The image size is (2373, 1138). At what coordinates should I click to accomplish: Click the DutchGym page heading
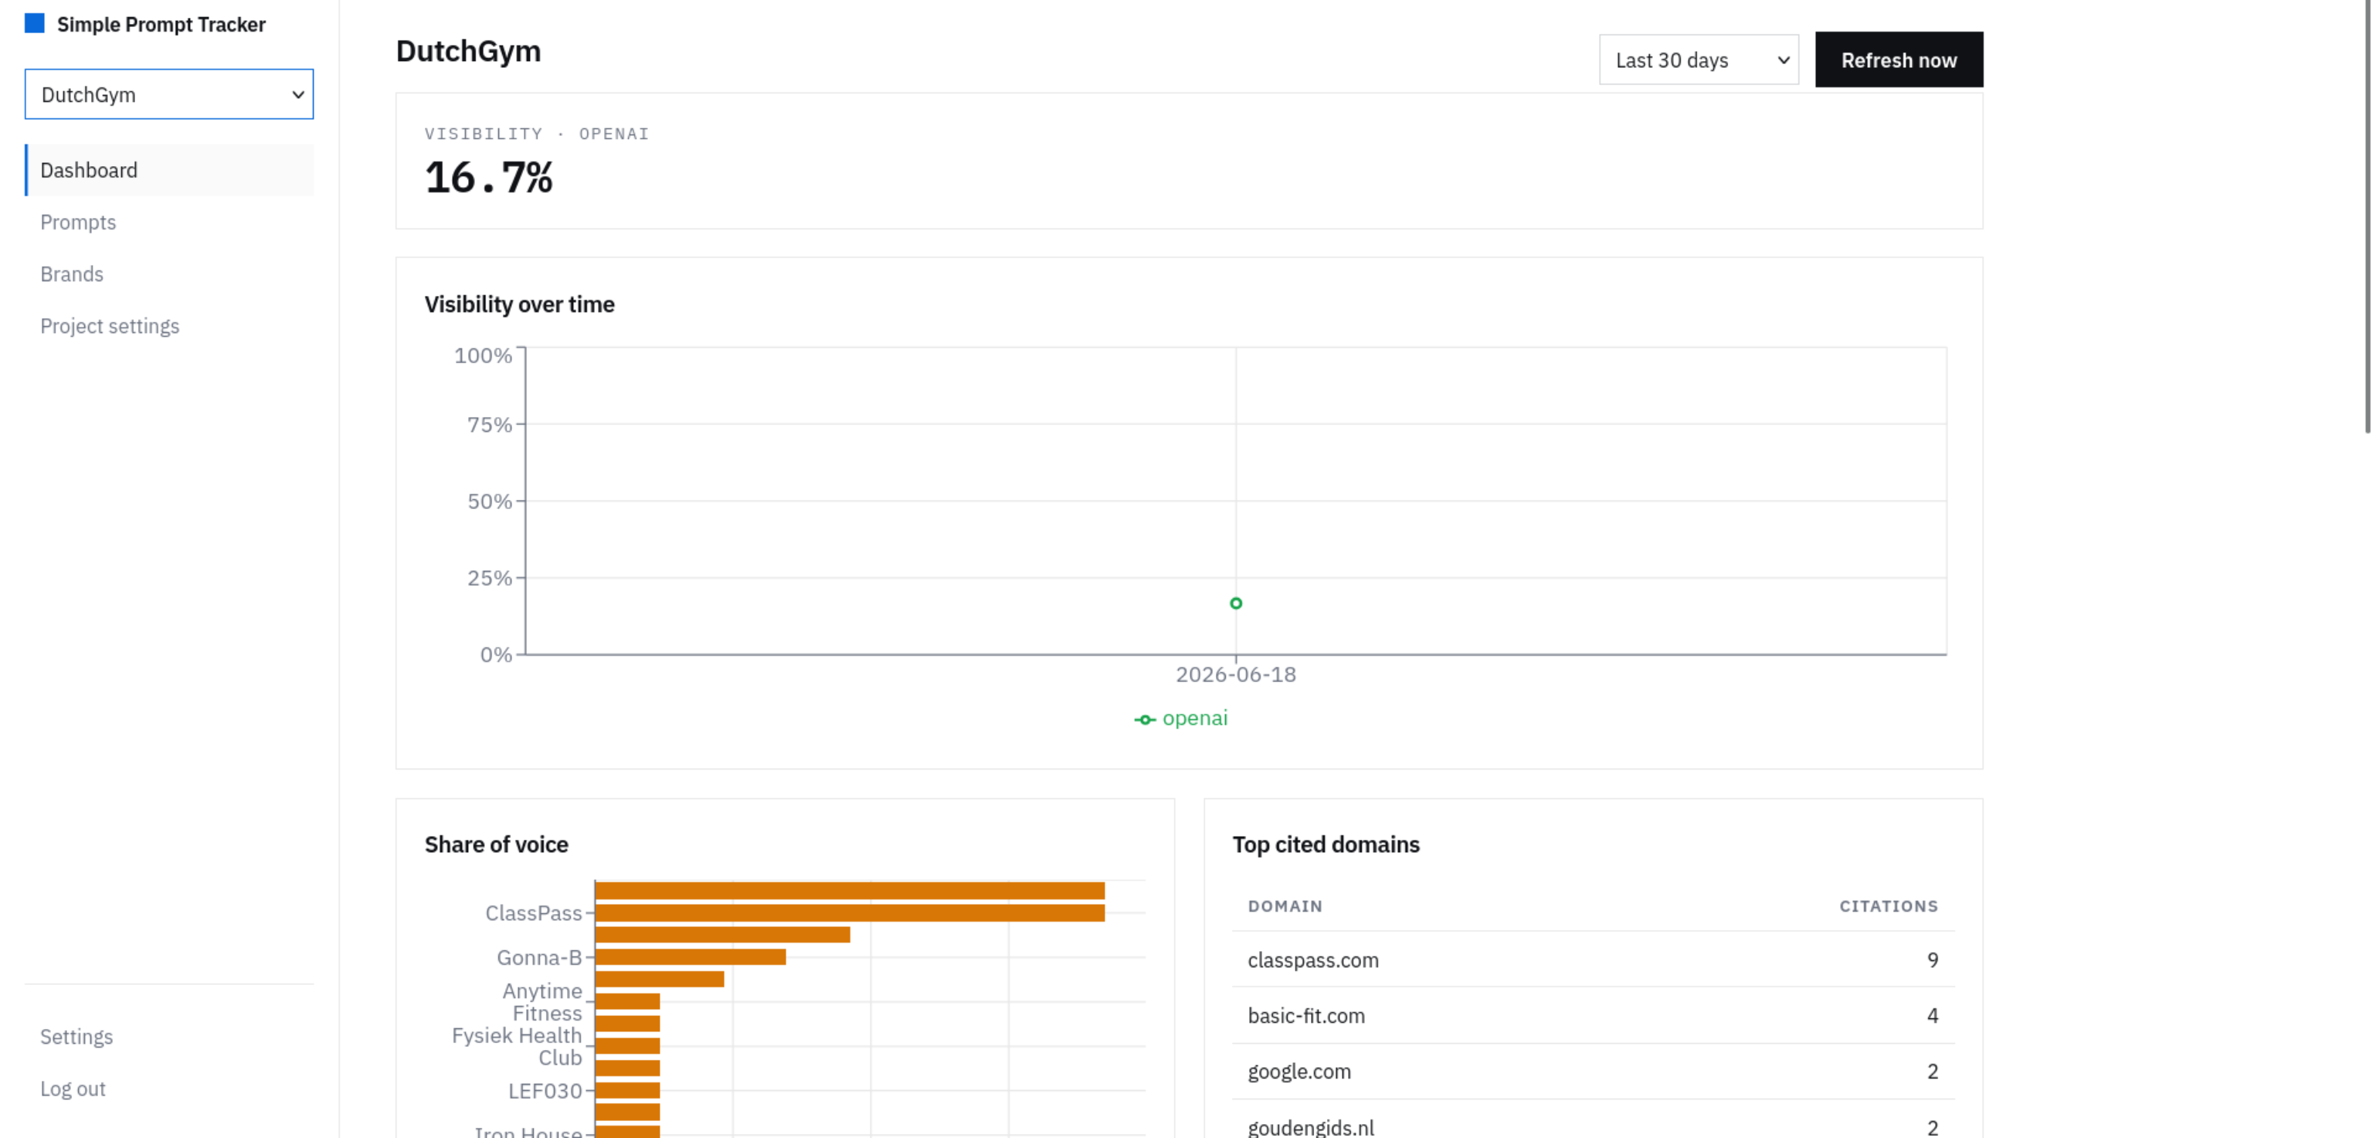[468, 51]
